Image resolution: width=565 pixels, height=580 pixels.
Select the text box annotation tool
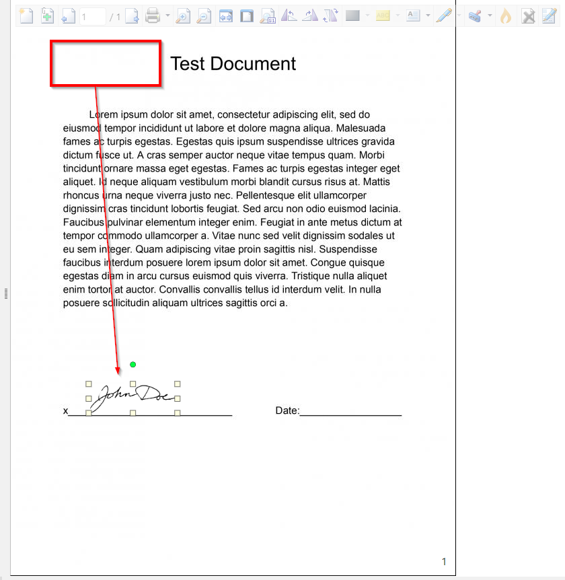[x=413, y=15]
